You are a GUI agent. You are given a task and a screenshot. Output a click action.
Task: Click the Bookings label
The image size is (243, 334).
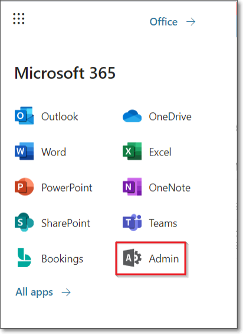(63, 259)
